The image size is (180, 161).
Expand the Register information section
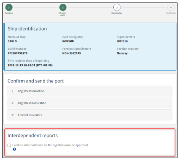coord(90,91)
